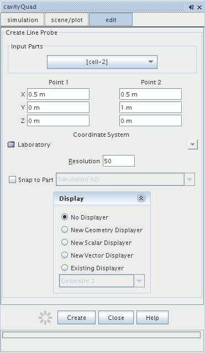Viewport: 205px width, 353px height.
Task: Switch to the simulation tab
Action: coord(22,20)
